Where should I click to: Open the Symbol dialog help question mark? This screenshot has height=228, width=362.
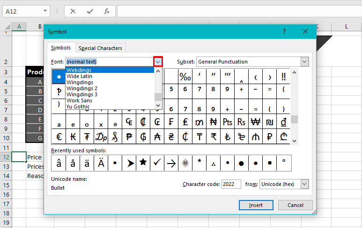(284, 32)
